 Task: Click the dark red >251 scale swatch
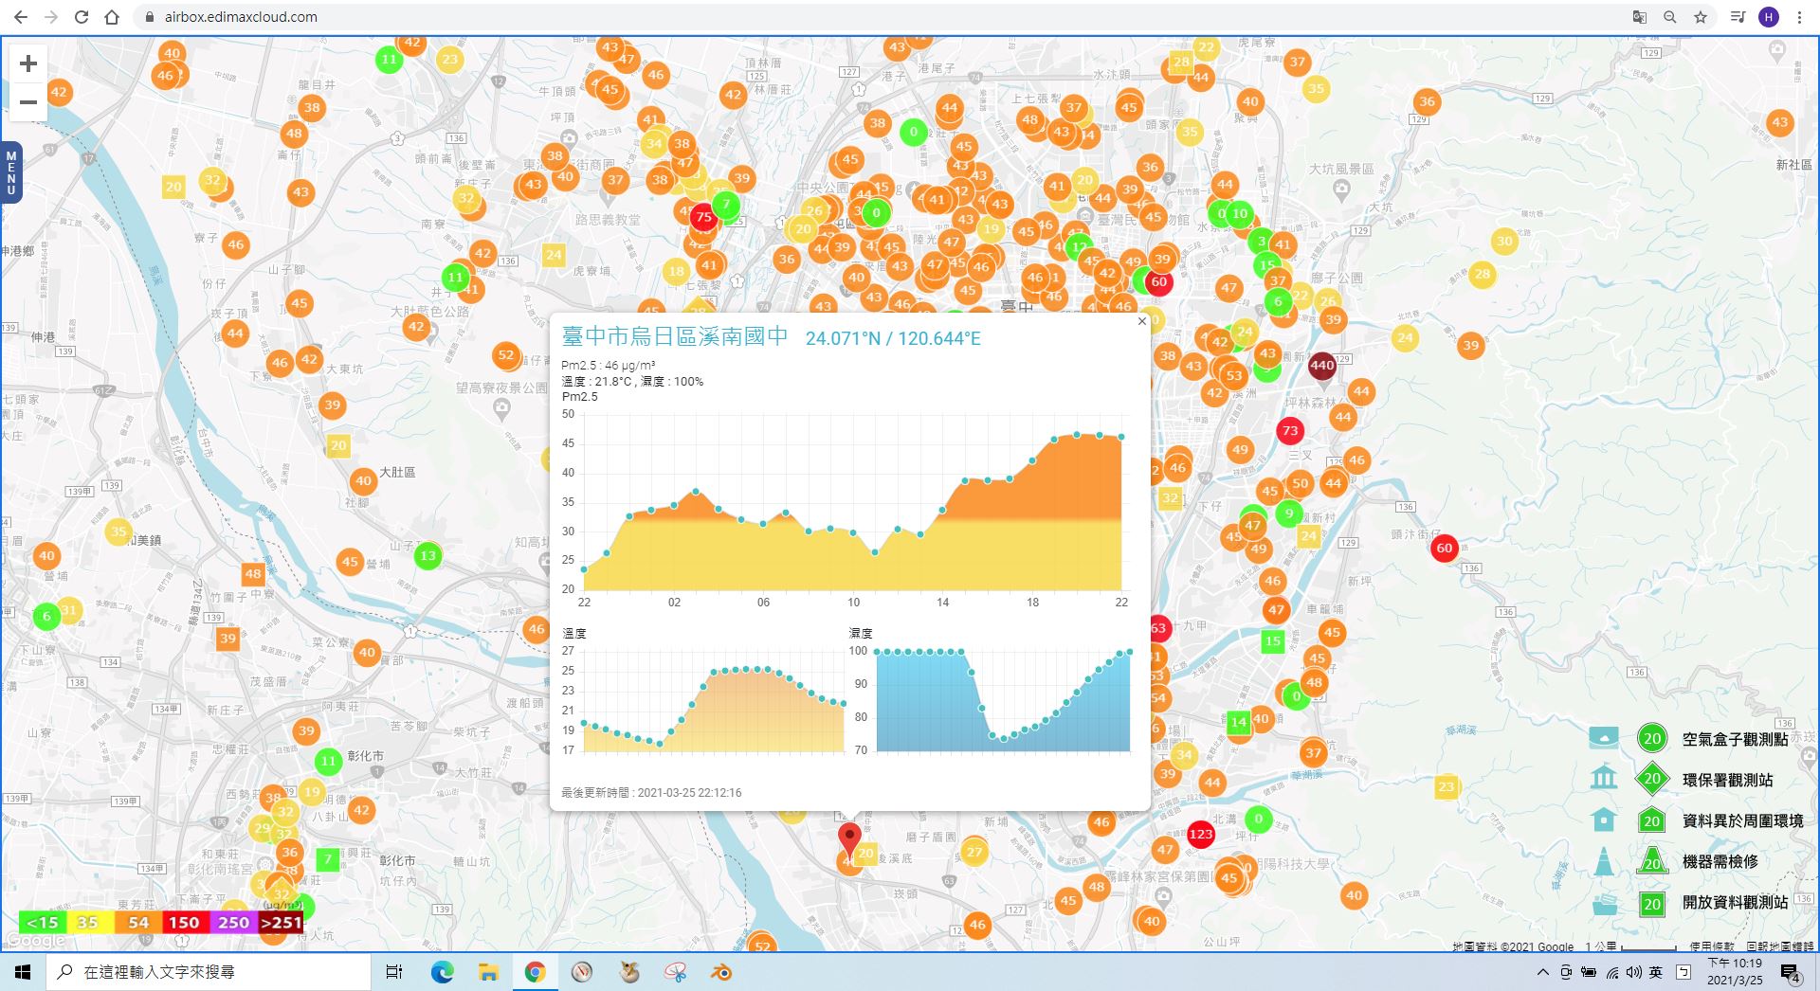pos(281,922)
